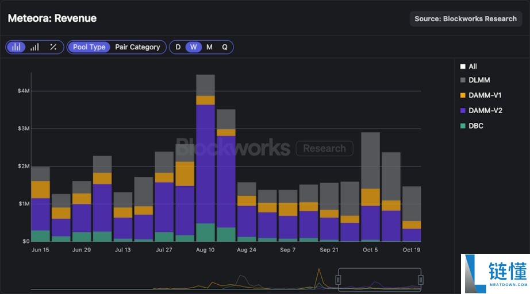
Task: Click the Meteora: Revenue title
Action: (x=52, y=18)
